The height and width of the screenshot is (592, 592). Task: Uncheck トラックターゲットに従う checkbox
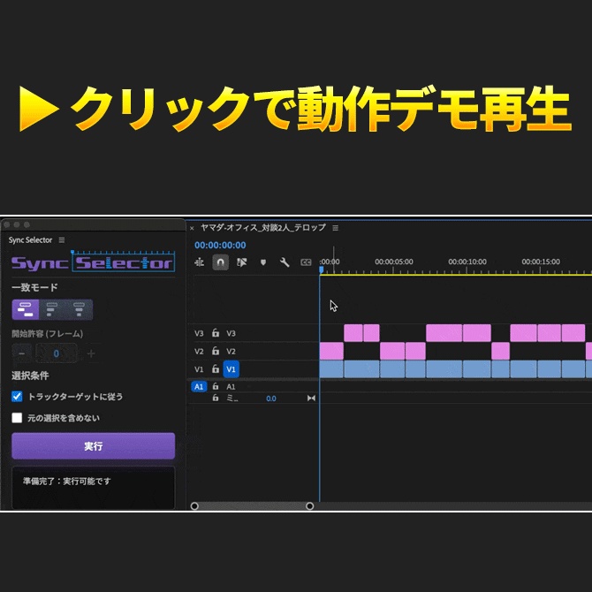pyautogui.click(x=17, y=397)
